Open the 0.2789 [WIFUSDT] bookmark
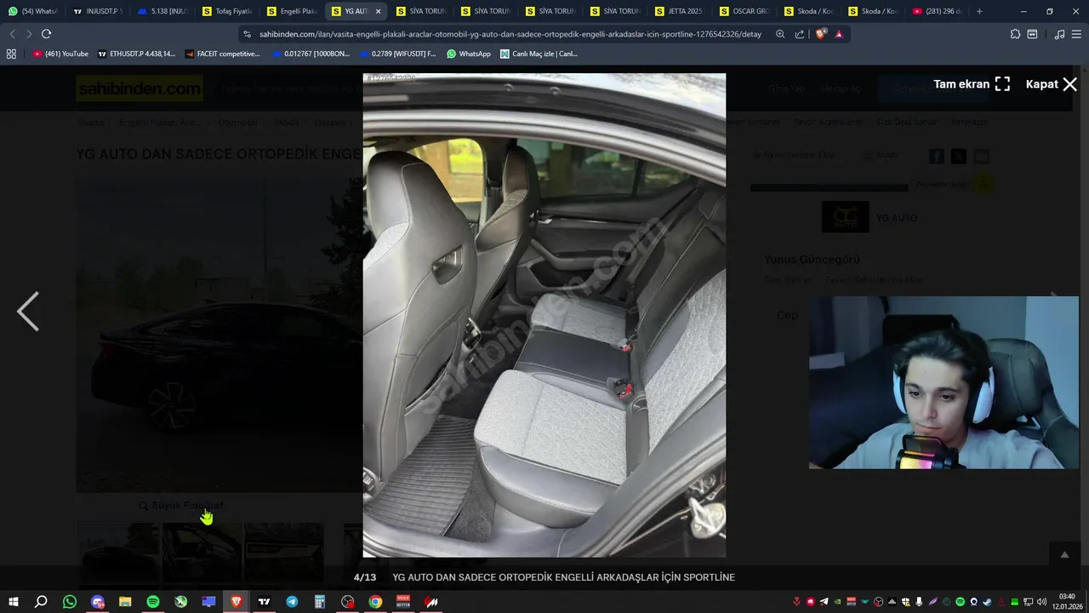The image size is (1089, 613). [x=398, y=54]
